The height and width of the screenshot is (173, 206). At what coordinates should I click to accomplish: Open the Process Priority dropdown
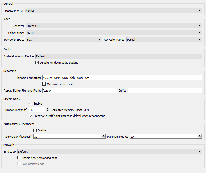click(113, 11)
